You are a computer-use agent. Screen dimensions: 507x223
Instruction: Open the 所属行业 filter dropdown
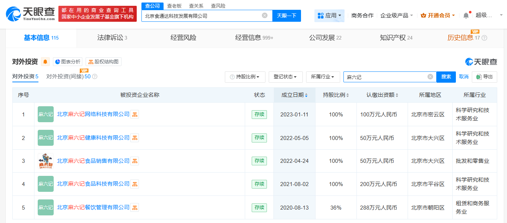point(323,77)
